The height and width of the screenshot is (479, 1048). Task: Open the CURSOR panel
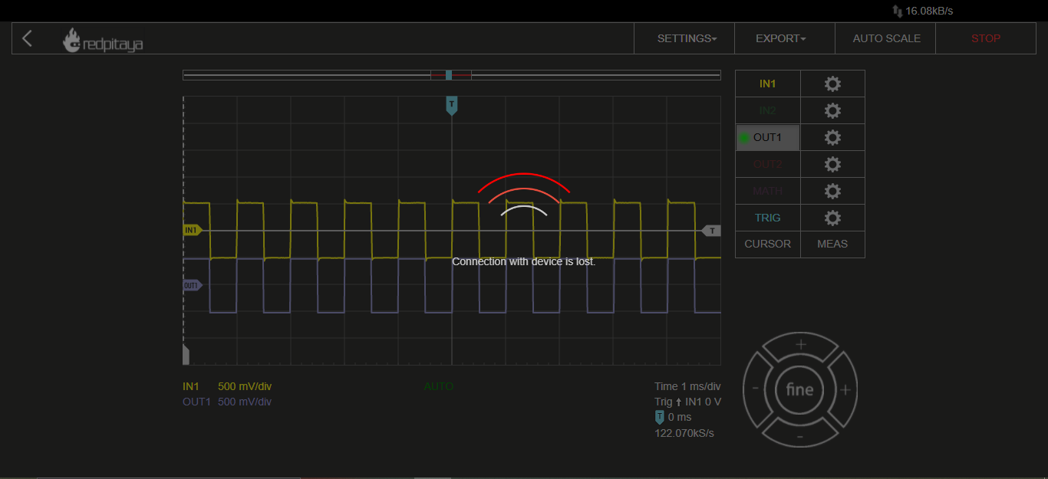click(x=767, y=244)
